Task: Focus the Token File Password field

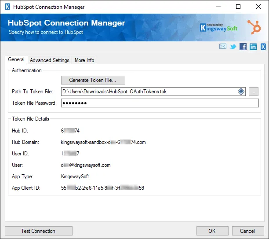Action: pos(160,103)
